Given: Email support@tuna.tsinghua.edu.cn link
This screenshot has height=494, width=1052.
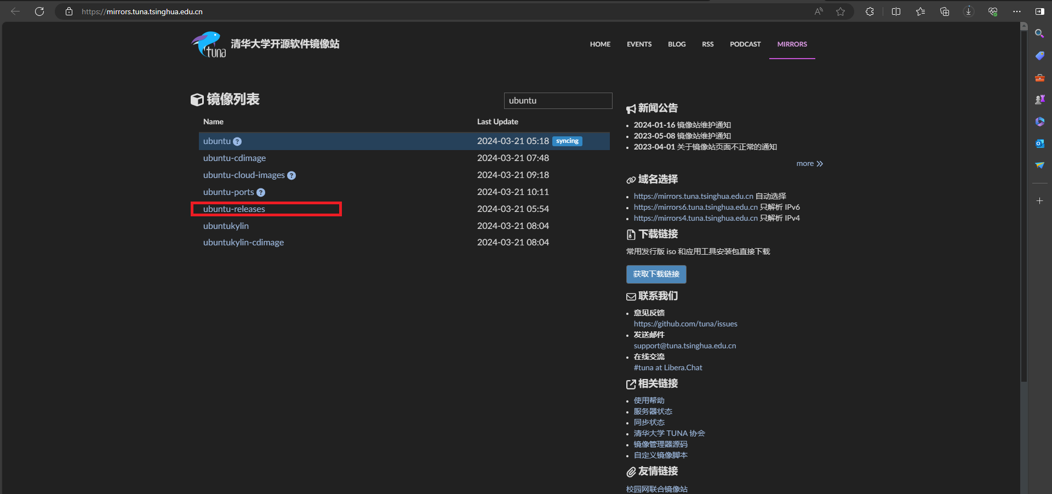Looking at the screenshot, I should [x=685, y=346].
